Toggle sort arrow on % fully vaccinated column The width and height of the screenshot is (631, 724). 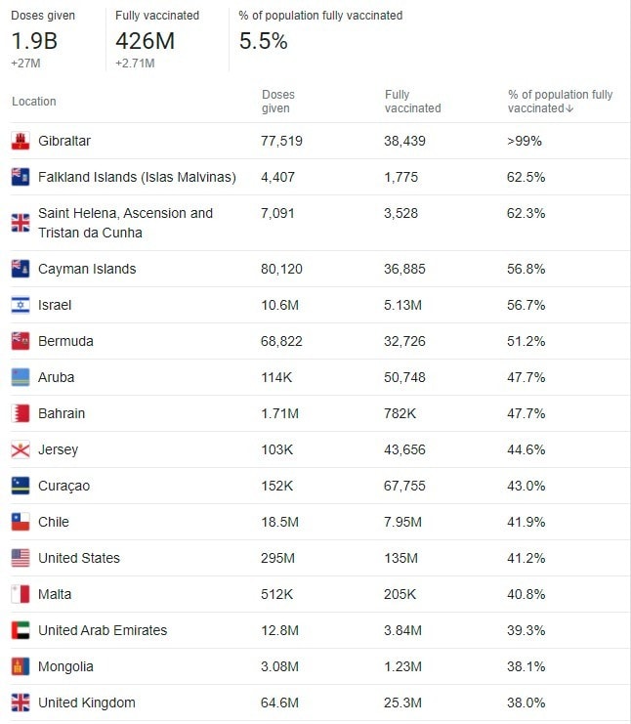tap(569, 108)
